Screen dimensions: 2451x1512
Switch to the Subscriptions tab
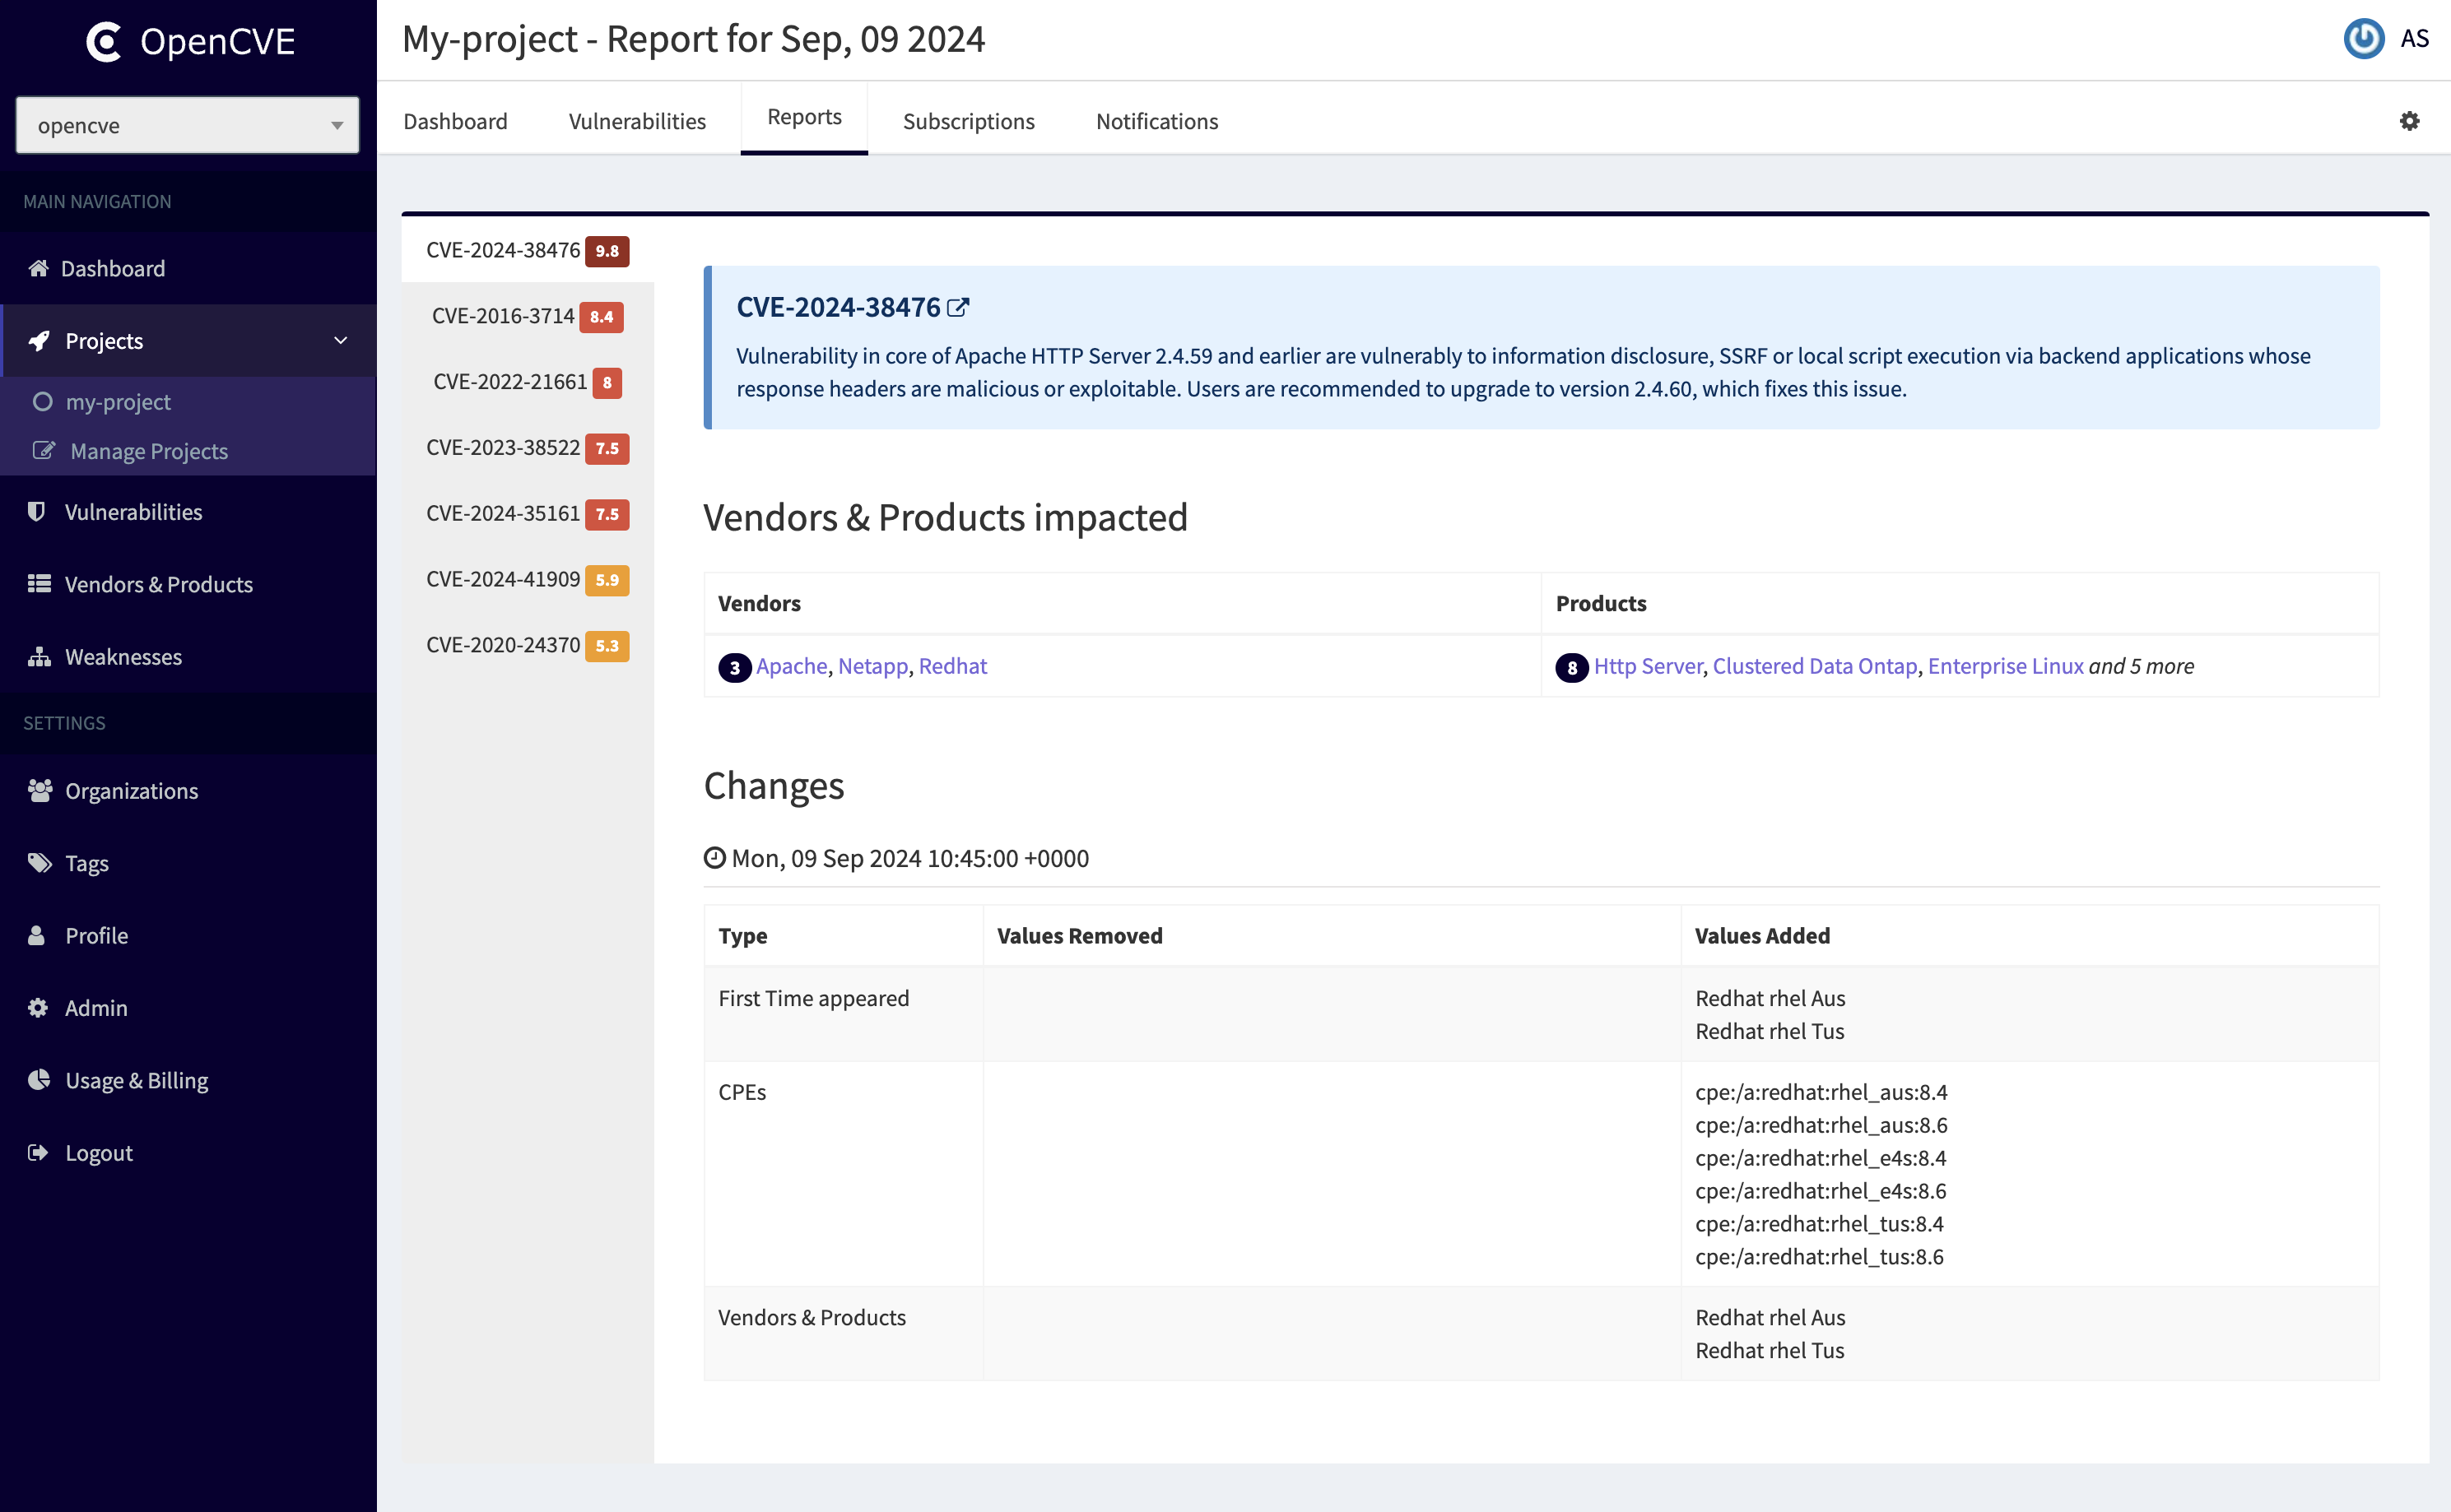coord(967,121)
